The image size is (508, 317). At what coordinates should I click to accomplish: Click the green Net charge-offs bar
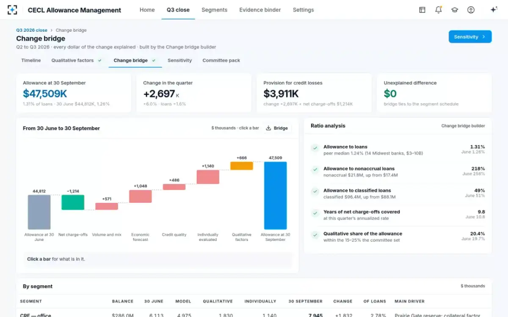click(73, 202)
